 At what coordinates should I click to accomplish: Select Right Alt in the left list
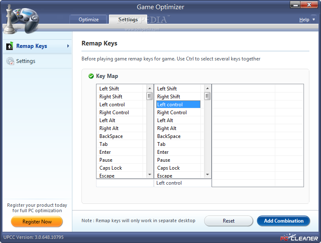(121, 128)
